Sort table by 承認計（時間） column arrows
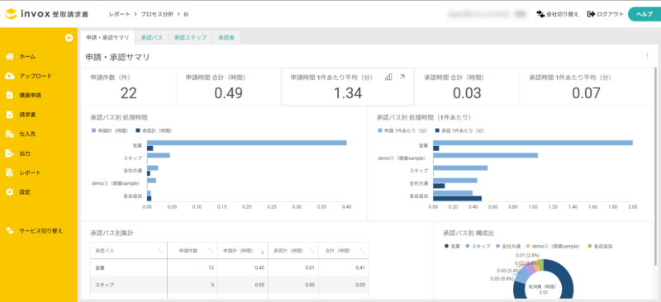The height and width of the screenshot is (302, 661). tap(312, 251)
